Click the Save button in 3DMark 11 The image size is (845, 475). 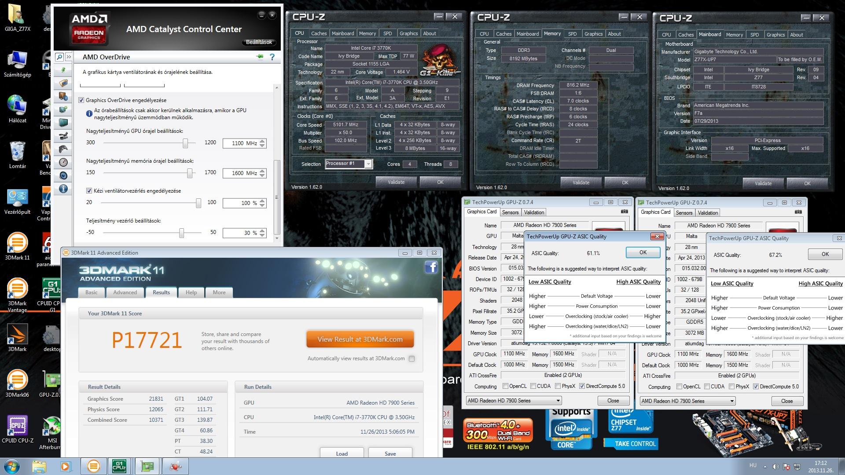(390, 453)
